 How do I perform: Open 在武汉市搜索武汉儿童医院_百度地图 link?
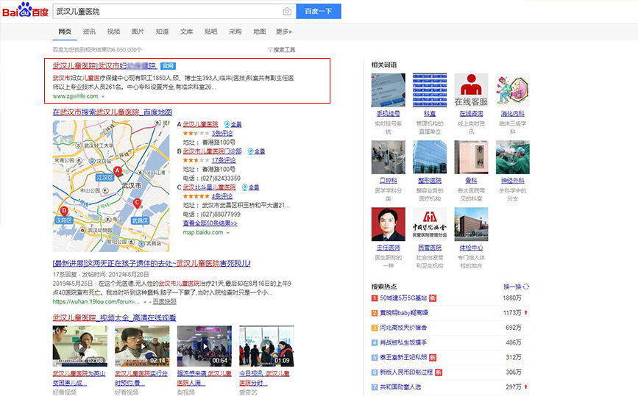tap(113, 112)
